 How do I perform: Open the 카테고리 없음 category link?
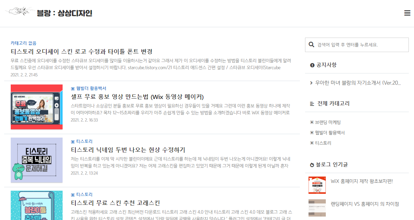(x=24, y=43)
